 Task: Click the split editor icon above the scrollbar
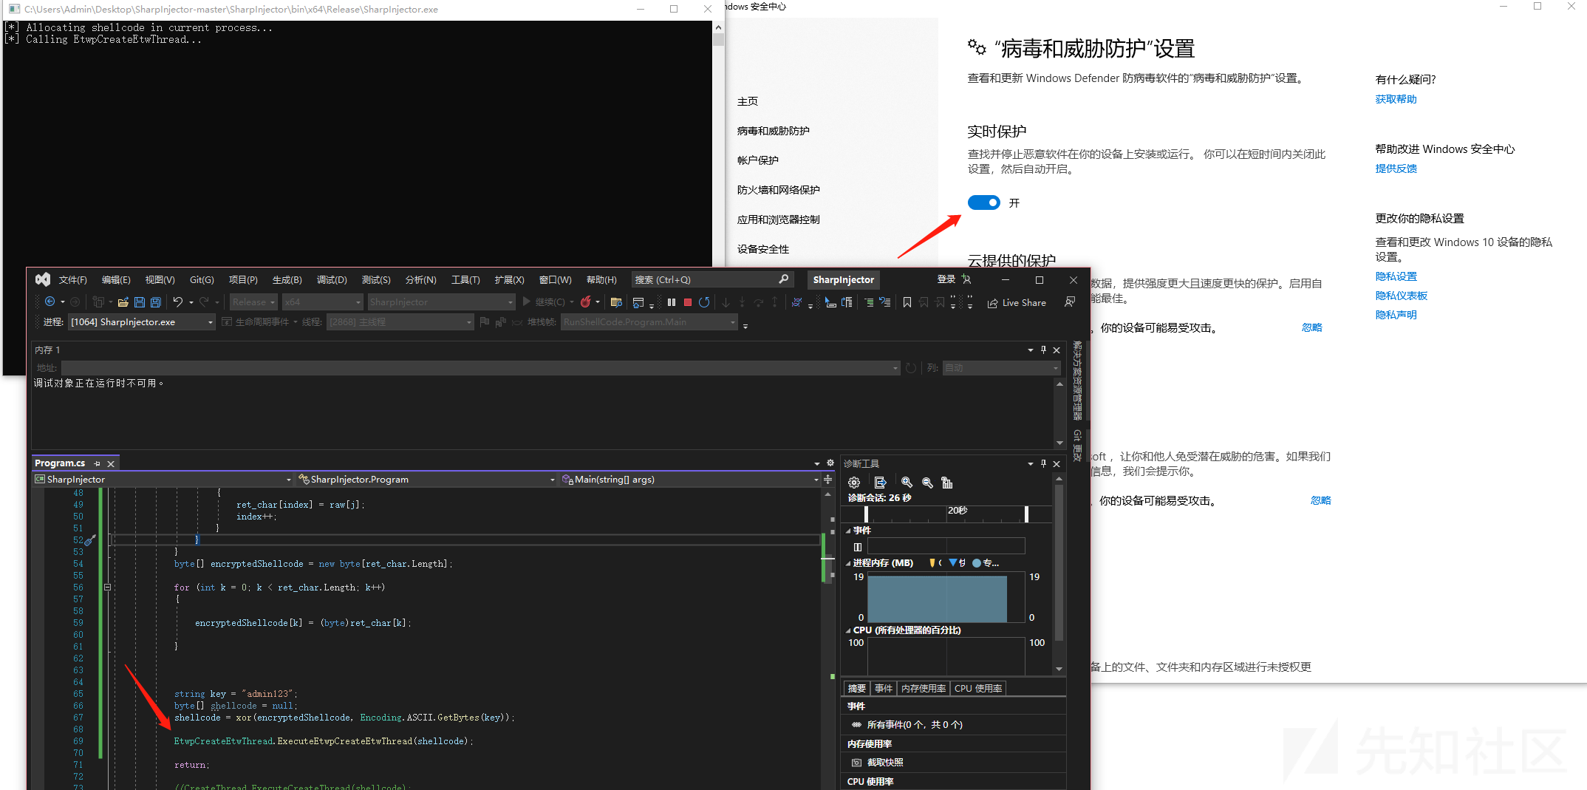click(x=827, y=480)
